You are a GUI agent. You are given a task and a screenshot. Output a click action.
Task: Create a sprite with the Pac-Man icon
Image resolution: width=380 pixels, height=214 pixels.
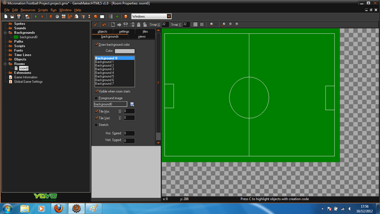(51, 17)
